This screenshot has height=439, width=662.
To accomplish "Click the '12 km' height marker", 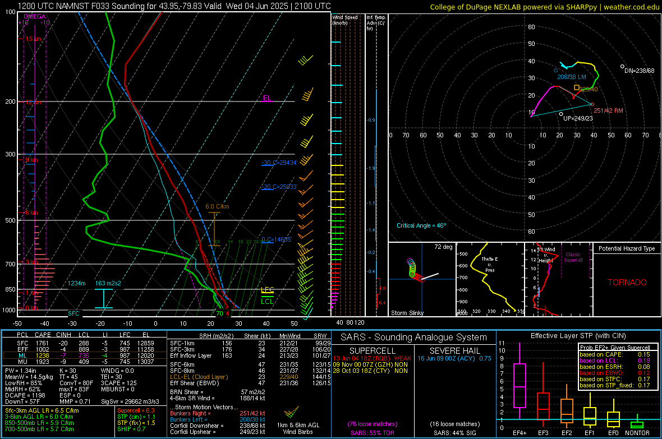I will pyautogui.click(x=33, y=103).
